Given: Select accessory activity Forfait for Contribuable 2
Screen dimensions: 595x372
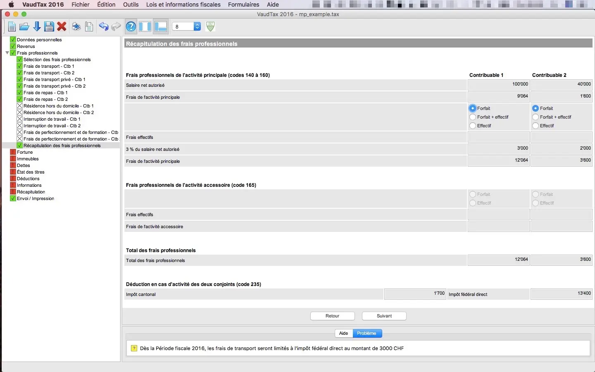Looking at the screenshot, I should point(535,194).
